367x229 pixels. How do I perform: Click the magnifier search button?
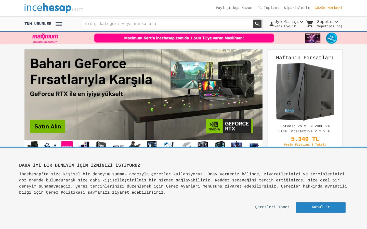point(257,24)
